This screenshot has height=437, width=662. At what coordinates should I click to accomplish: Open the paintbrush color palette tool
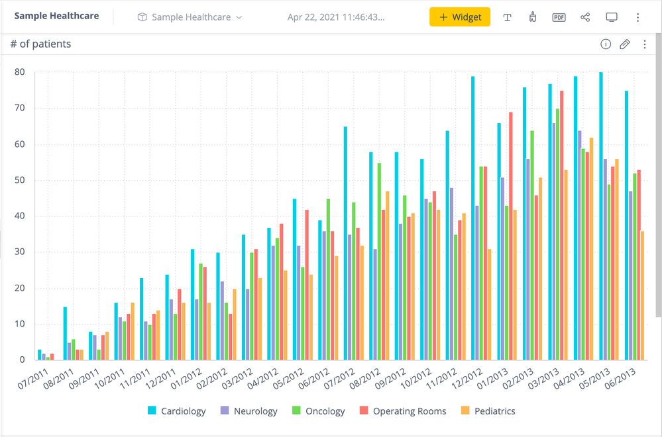click(533, 17)
